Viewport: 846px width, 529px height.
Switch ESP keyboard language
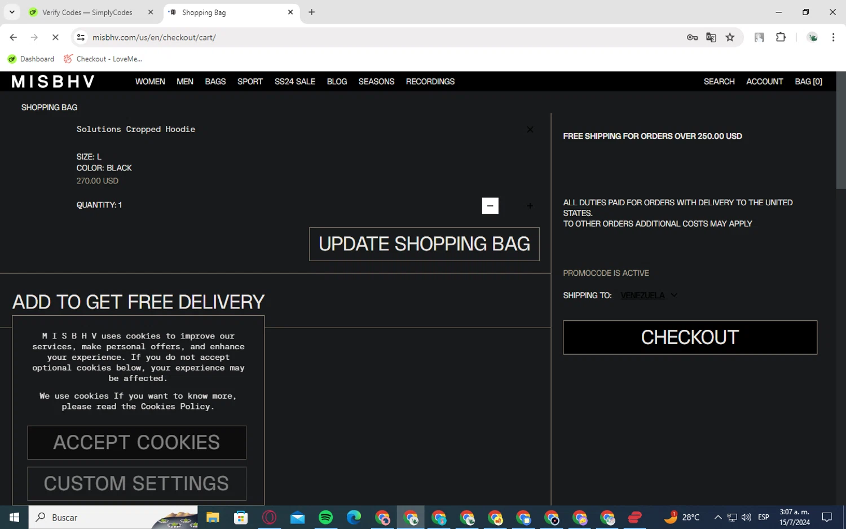[x=764, y=517]
